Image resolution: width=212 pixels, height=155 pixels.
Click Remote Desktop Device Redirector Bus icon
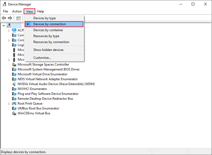(14, 99)
